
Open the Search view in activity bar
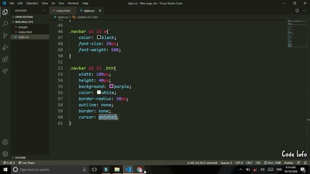[x=5, y=24]
